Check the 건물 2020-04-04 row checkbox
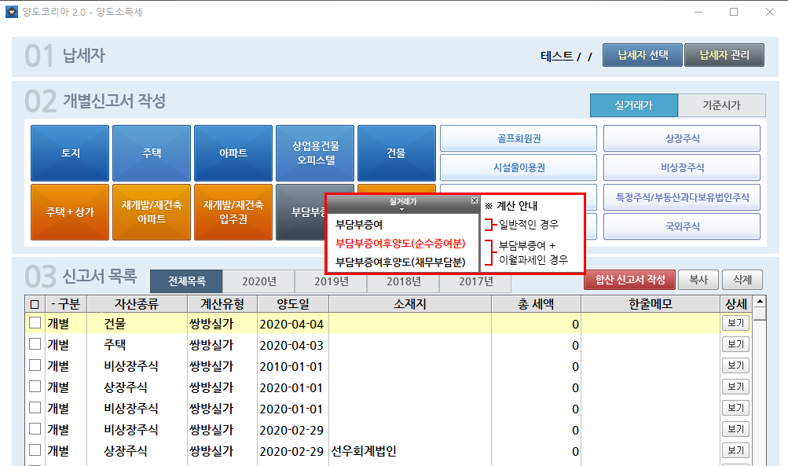Screen dimensions: 788x466 point(35,323)
